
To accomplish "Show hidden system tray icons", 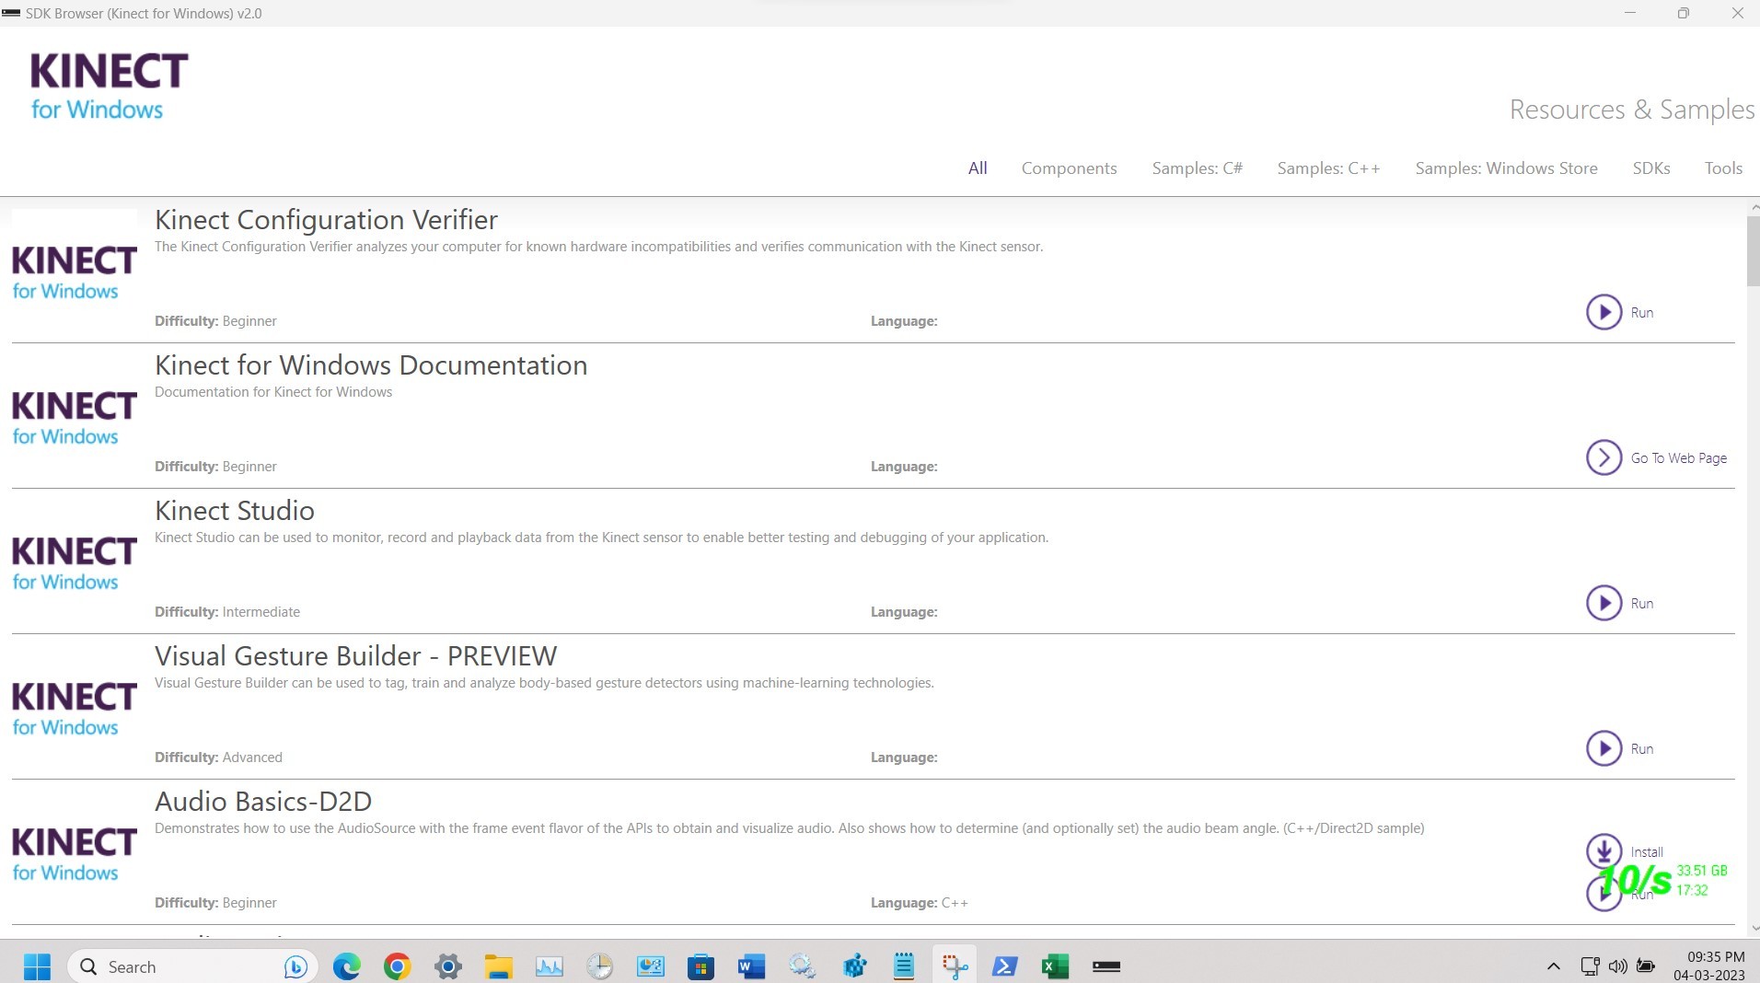I will pos(1554,966).
